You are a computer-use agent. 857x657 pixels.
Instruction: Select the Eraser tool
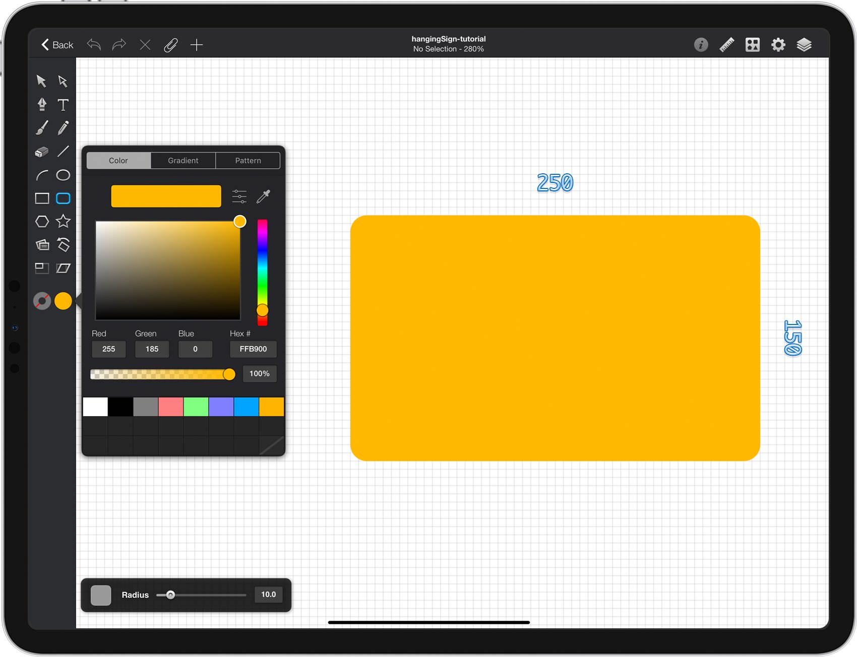tap(42, 152)
